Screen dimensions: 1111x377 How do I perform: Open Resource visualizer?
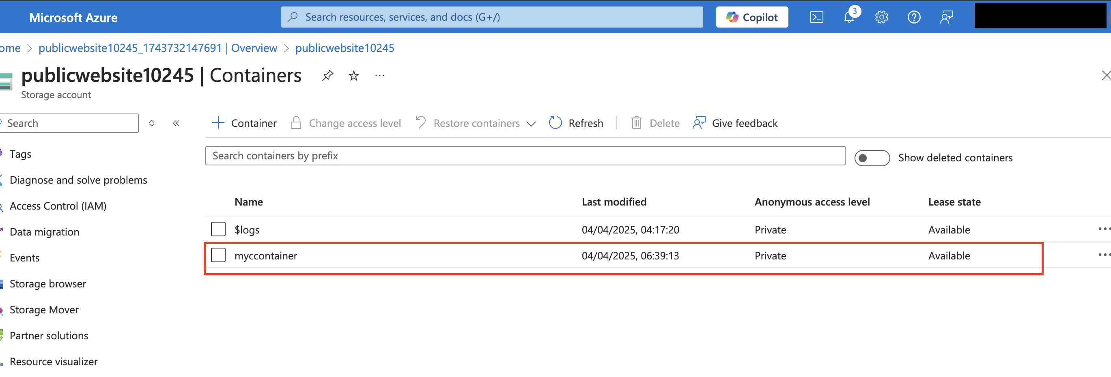(x=54, y=361)
